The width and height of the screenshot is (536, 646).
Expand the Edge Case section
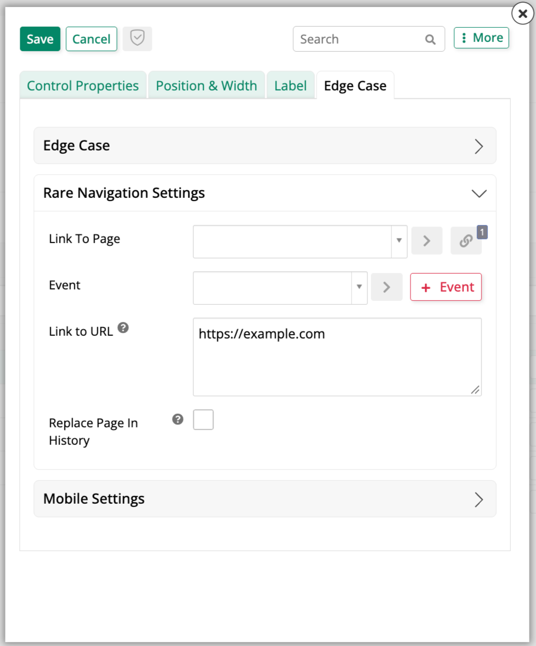(x=265, y=146)
